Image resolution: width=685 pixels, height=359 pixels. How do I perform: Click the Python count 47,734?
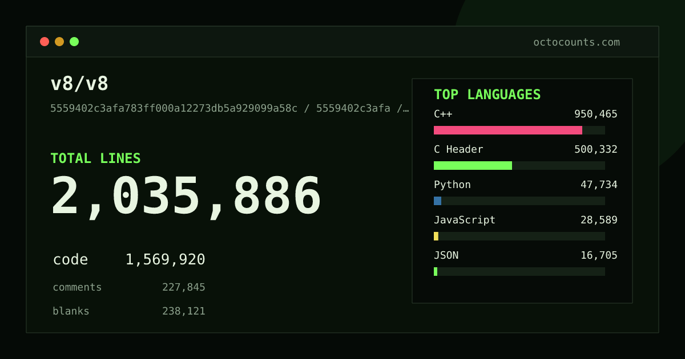[x=599, y=185]
